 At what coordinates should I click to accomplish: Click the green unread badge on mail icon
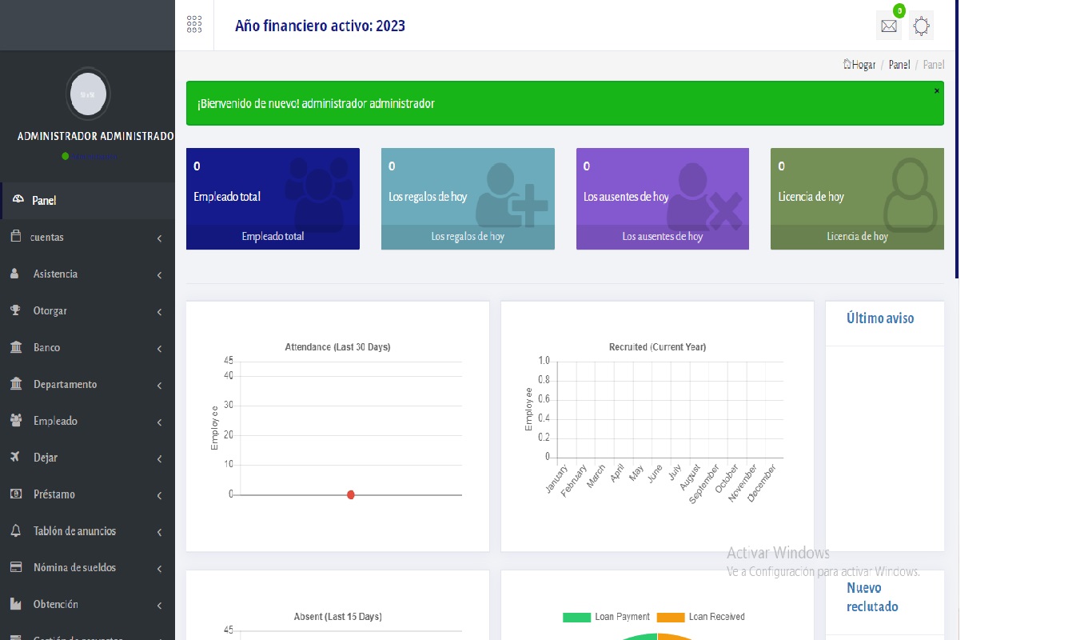(899, 10)
